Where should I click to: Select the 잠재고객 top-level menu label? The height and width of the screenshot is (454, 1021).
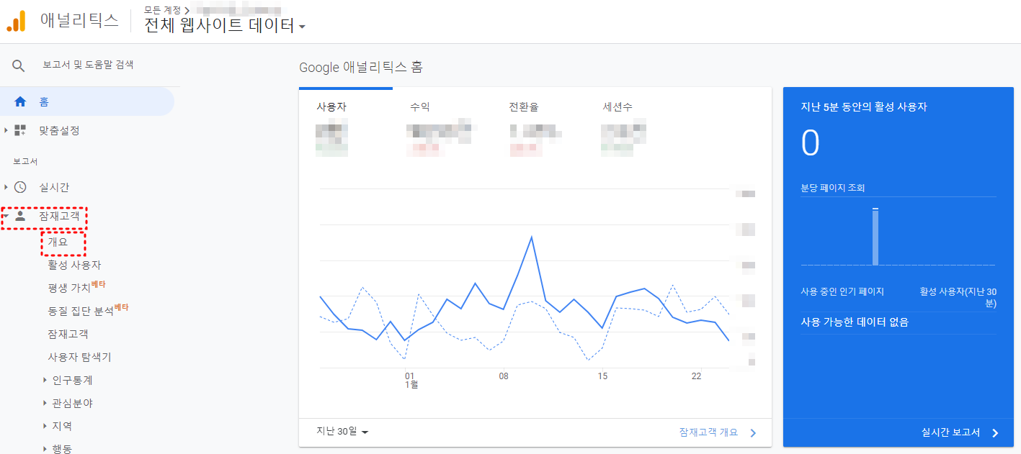pos(59,216)
